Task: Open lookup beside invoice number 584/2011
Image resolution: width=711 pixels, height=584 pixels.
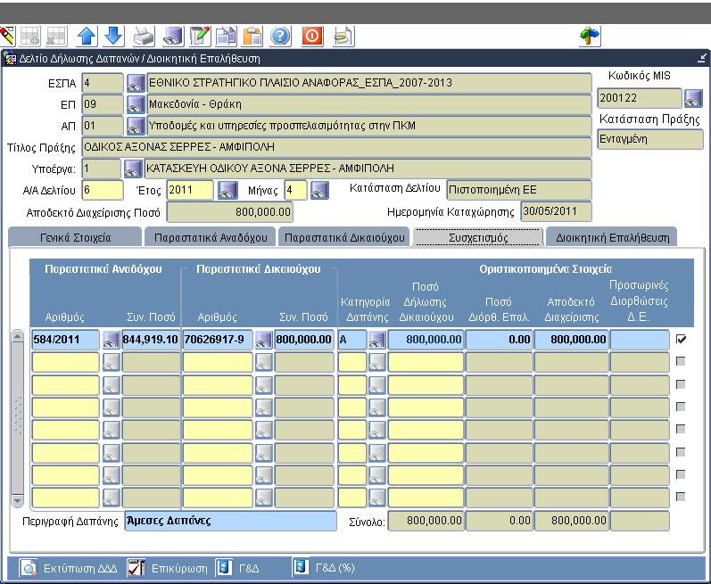Action: click(112, 340)
